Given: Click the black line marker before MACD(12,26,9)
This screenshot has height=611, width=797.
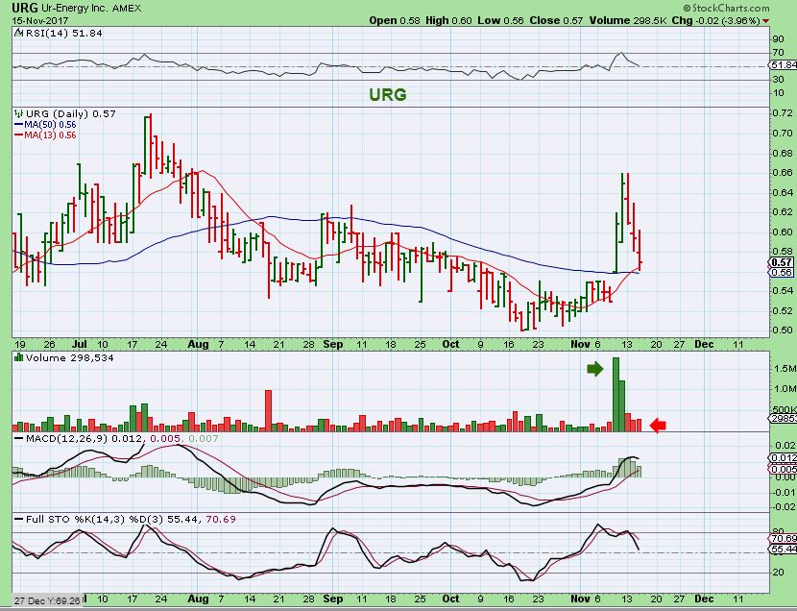Looking at the screenshot, I should pos(19,438).
